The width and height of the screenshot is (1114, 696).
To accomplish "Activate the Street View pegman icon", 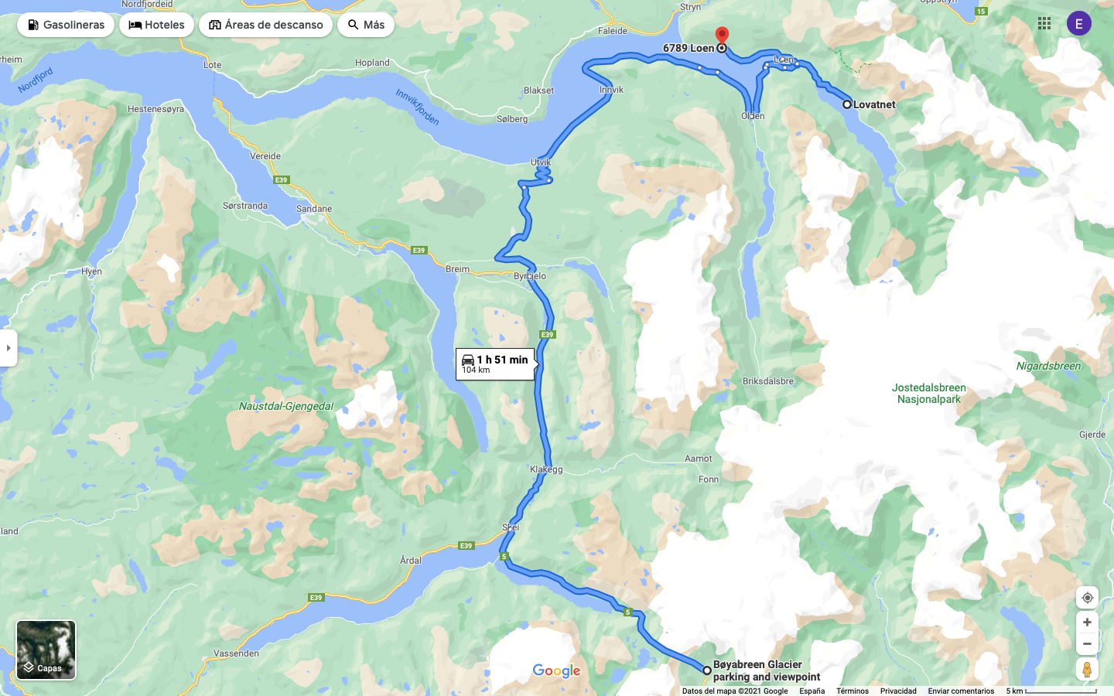I will tap(1087, 669).
